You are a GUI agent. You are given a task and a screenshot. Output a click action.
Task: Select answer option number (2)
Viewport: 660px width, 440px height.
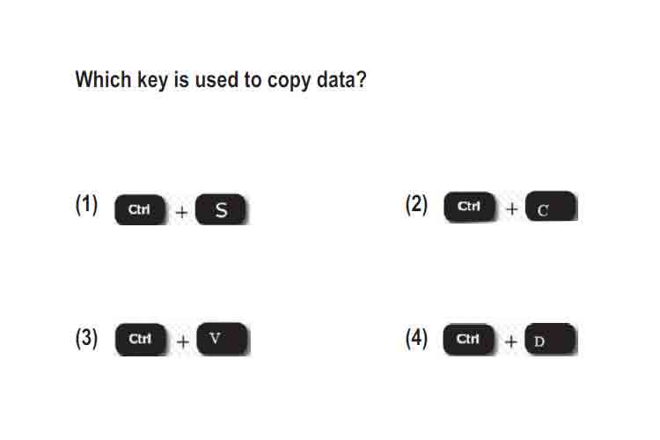416,205
